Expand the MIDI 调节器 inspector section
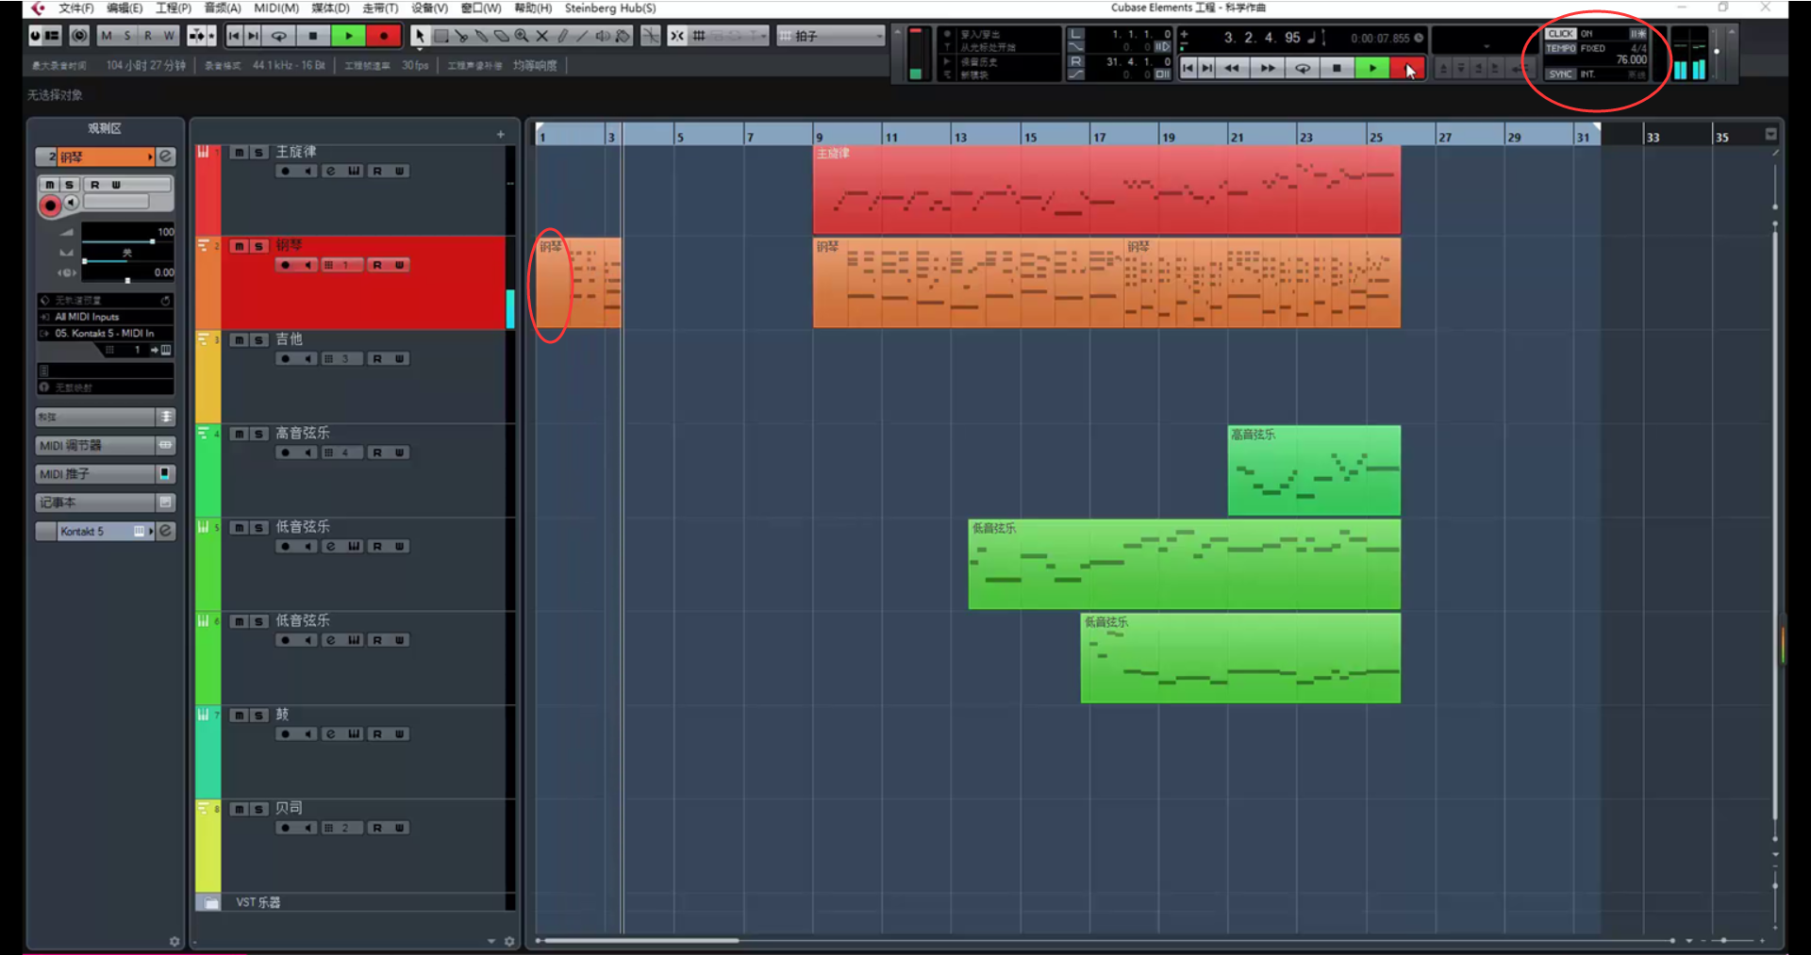 106,445
